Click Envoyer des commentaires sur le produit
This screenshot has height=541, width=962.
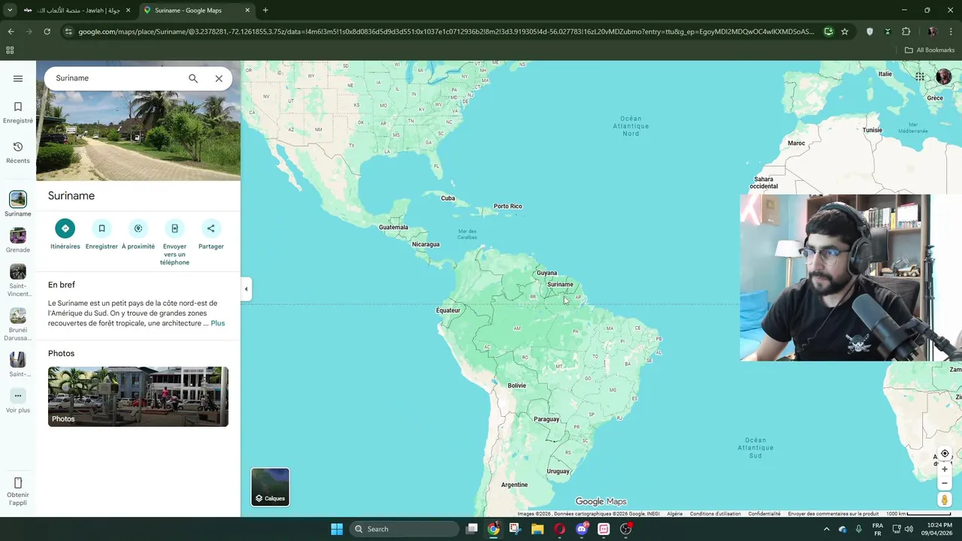click(833, 514)
